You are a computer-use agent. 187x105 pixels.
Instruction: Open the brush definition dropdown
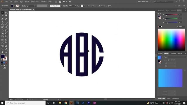(62, 6)
